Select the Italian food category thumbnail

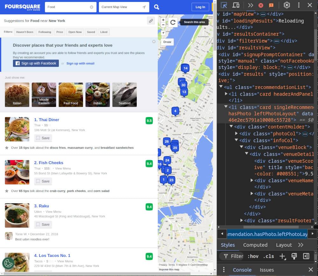click(17, 94)
